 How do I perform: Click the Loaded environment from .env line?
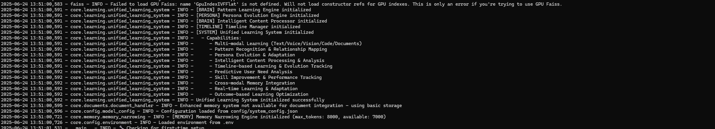117,122
